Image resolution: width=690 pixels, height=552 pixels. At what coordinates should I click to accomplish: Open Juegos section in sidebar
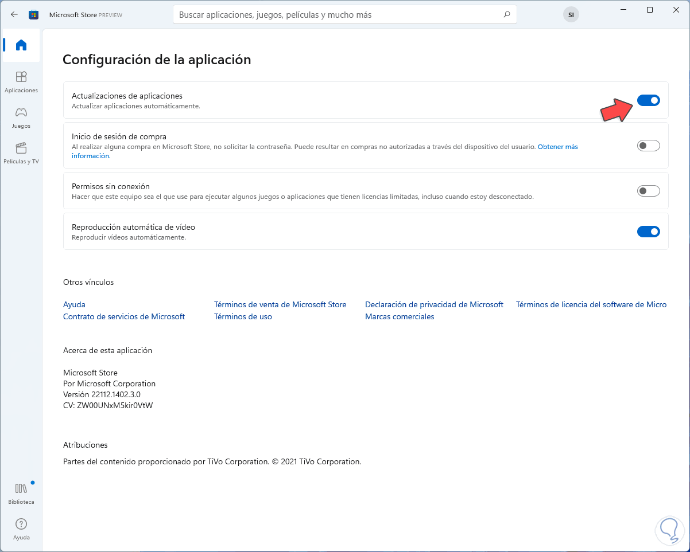21,118
